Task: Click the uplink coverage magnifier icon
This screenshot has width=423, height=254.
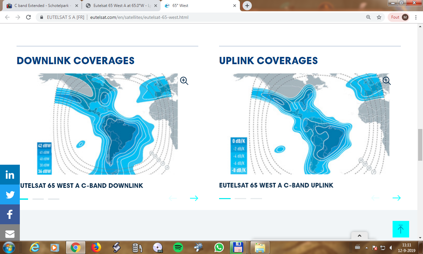Action: click(x=386, y=81)
